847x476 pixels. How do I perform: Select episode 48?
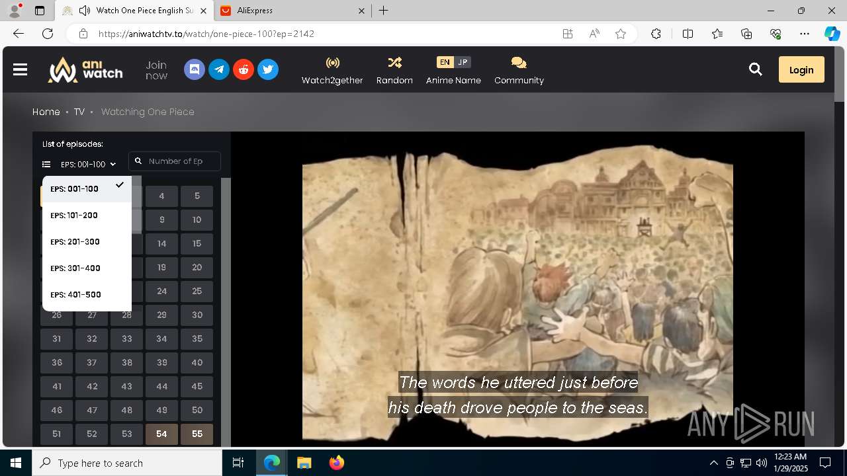point(126,410)
